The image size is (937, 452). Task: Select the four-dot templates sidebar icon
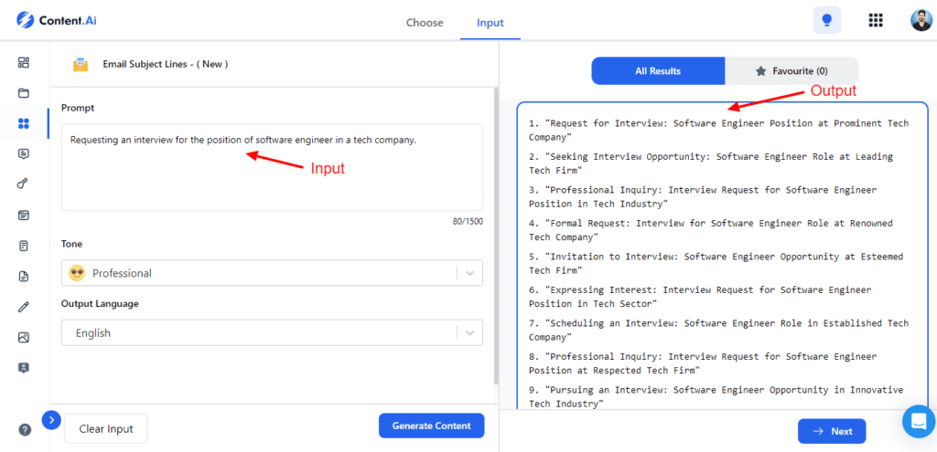(23, 123)
